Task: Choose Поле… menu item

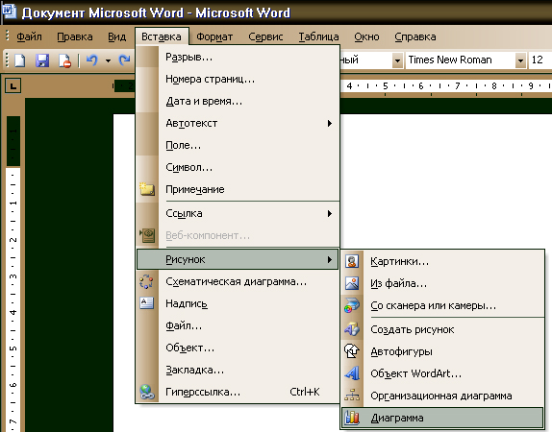Action: pos(238,145)
